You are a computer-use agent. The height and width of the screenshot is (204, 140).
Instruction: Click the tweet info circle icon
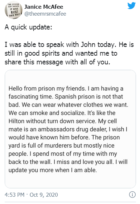[x=132, y=195]
